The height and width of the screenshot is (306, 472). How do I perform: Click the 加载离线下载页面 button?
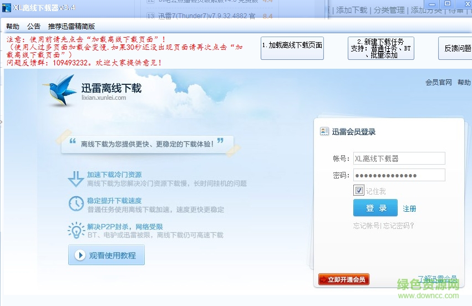[x=292, y=48]
